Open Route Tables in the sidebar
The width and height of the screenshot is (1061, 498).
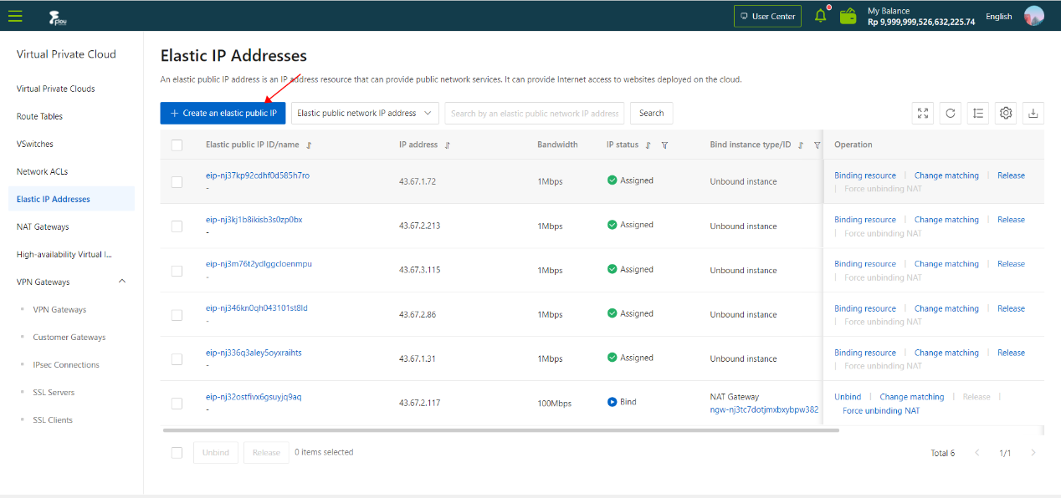(39, 116)
